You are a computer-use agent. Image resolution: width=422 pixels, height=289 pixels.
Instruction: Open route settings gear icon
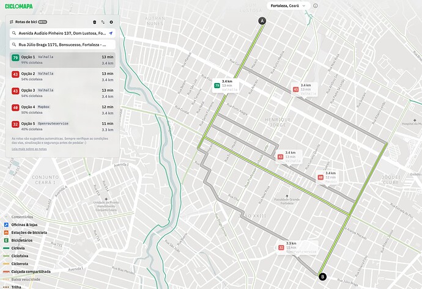(x=111, y=22)
